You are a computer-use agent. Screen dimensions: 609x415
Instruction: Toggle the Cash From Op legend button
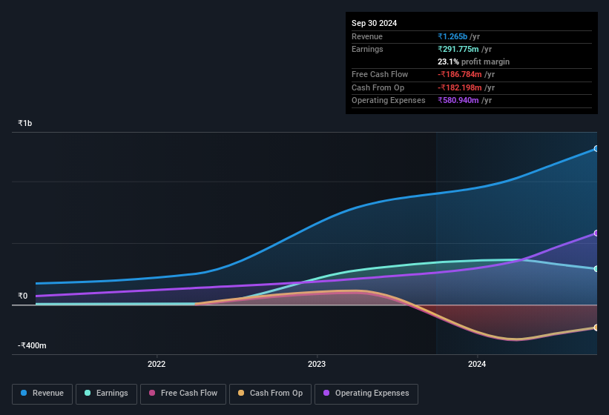(x=270, y=394)
